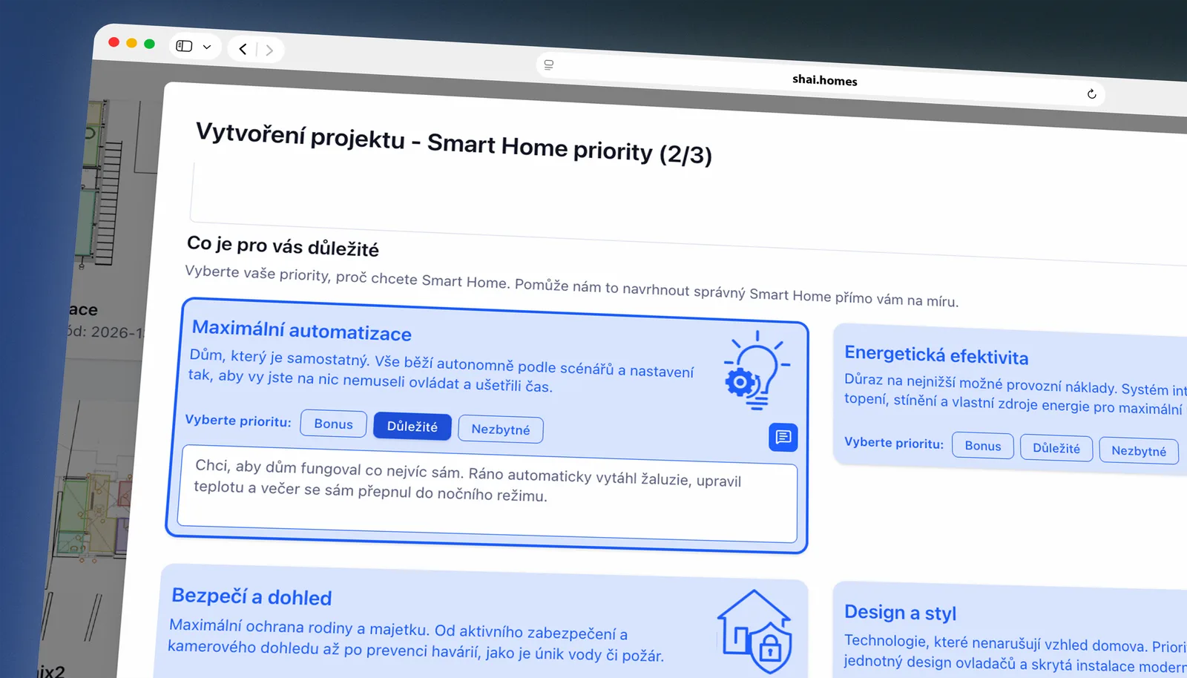
Task: Open the page reader icon in address bar
Action: click(549, 65)
